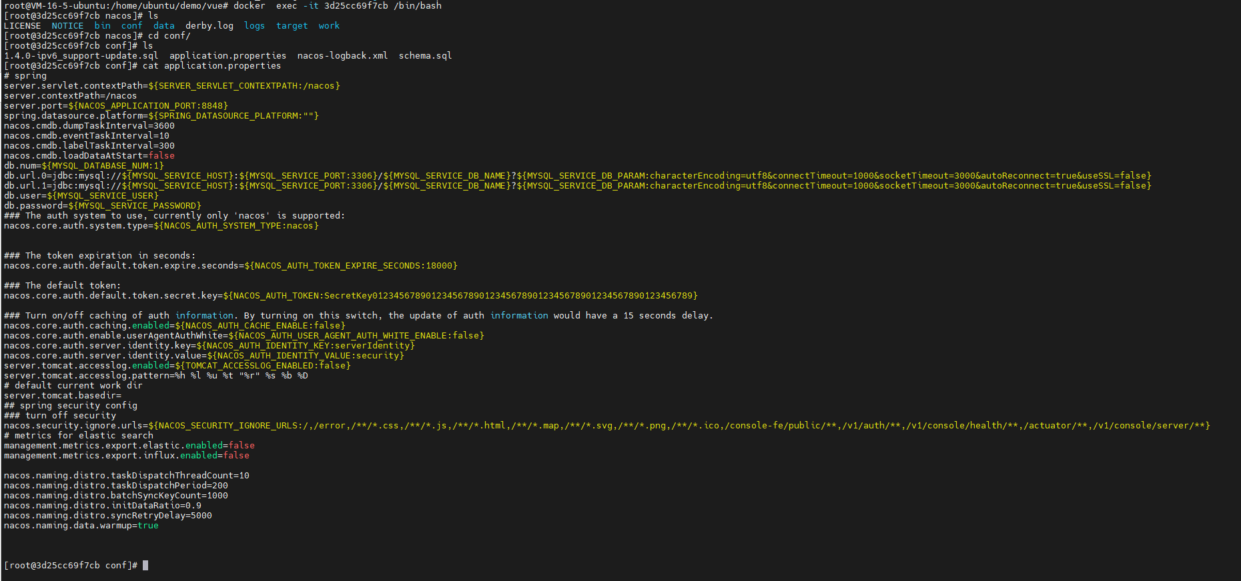The height and width of the screenshot is (581, 1241).
Task: Click 'syncRetryDelay=5000' line
Action: (108, 516)
